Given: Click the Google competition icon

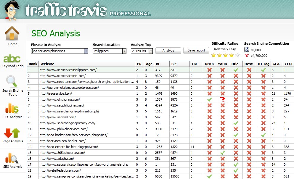Looking at the screenshot, I should click(x=247, y=50).
